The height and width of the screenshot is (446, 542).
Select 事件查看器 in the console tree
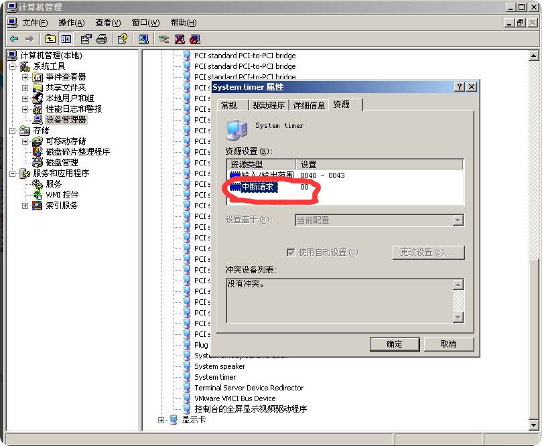click(x=66, y=77)
